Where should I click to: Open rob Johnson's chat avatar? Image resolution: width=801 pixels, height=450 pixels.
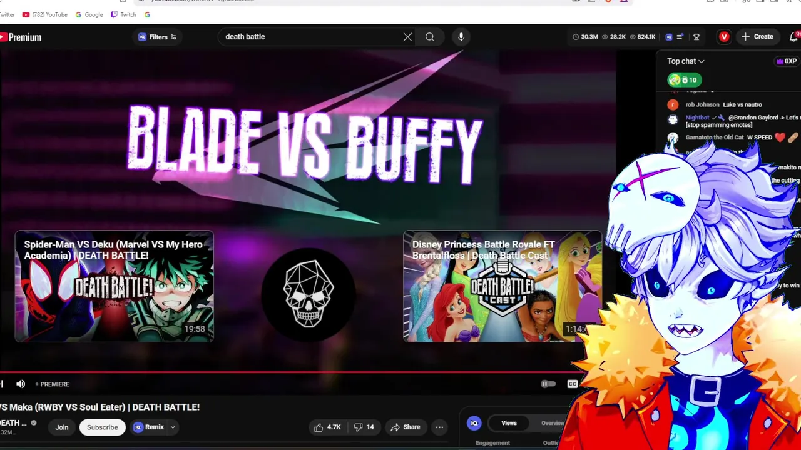click(673, 105)
